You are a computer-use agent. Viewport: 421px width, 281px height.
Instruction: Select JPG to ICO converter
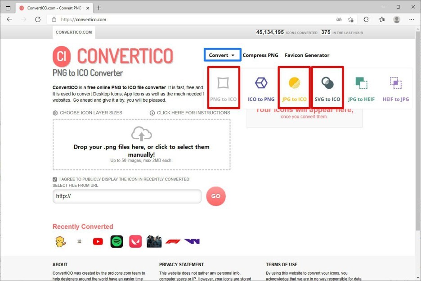click(294, 88)
